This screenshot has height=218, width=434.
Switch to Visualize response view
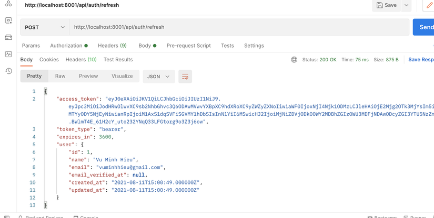(x=122, y=76)
